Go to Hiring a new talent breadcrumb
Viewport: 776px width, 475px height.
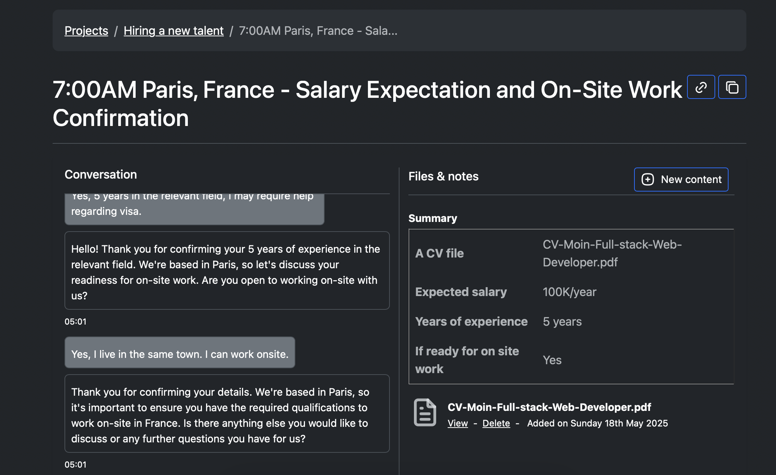(x=173, y=31)
